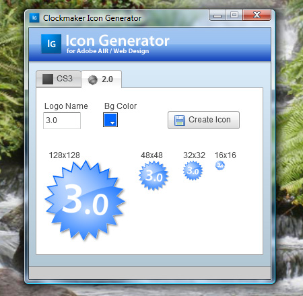
Task: Click the Logo Name label
Action: [66, 106]
